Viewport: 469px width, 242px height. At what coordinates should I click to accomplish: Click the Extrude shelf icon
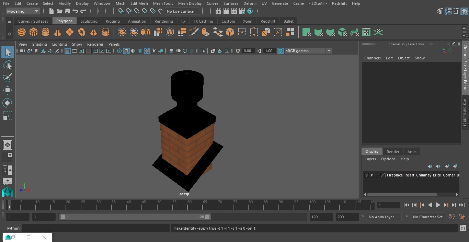point(206,32)
